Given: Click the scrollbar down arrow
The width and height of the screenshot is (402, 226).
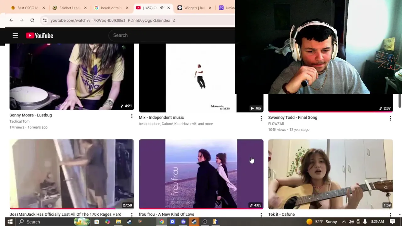Looking at the screenshot, I should pyautogui.click(x=400, y=214).
